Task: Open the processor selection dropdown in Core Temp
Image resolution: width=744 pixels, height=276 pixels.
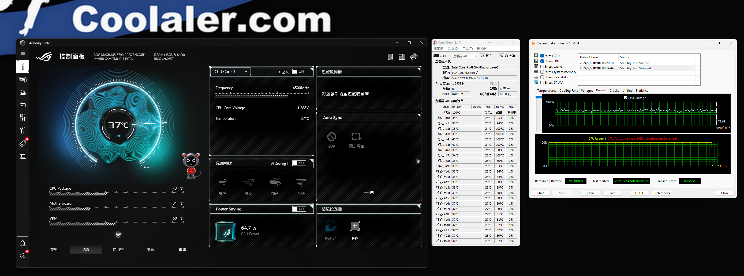Action: (x=465, y=56)
